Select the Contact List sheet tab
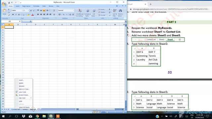Image resolution: width=212 pixels, height=119 pixels. pyautogui.click(x=16, y=109)
